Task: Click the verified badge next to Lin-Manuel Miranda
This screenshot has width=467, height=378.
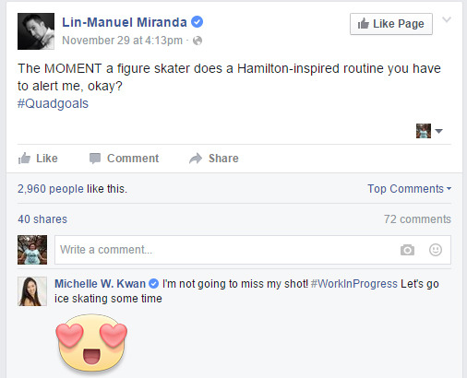Action: (x=197, y=22)
